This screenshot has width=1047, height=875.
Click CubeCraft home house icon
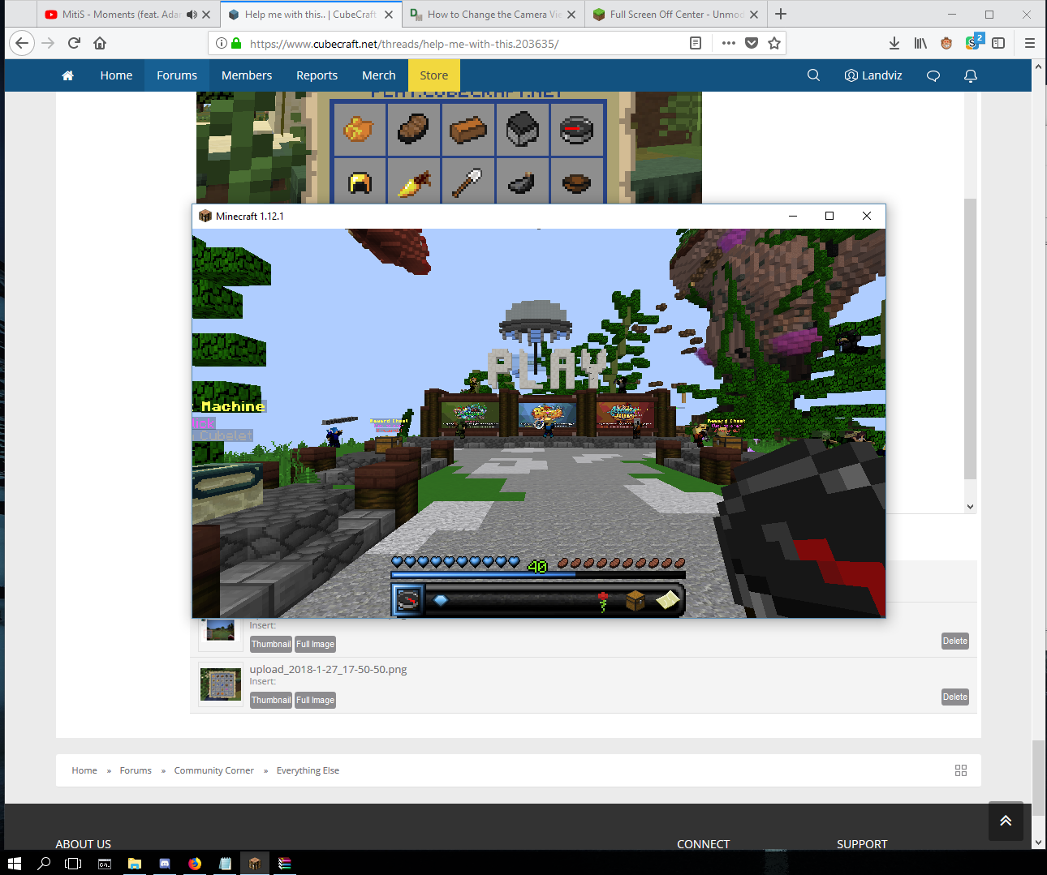tap(68, 75)
